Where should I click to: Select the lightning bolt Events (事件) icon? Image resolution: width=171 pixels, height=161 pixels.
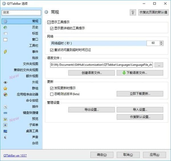coord(5,52)
